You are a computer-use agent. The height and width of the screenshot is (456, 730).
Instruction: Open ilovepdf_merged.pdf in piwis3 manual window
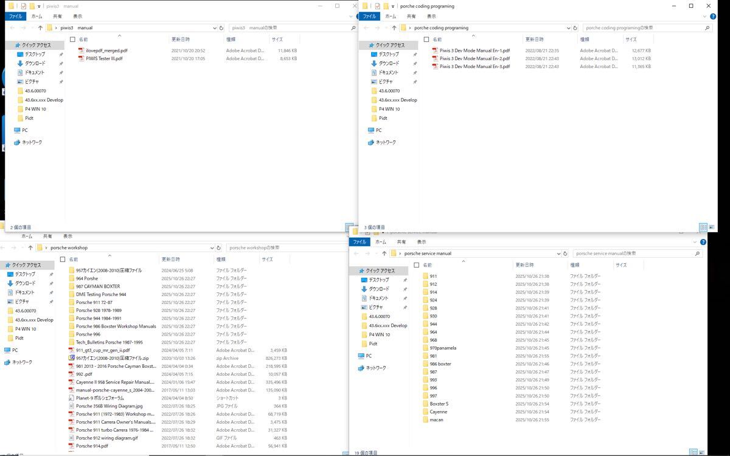pos(106,50)
